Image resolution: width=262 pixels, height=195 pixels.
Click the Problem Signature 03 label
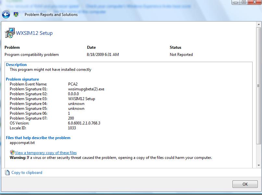[x=29, y=99]
